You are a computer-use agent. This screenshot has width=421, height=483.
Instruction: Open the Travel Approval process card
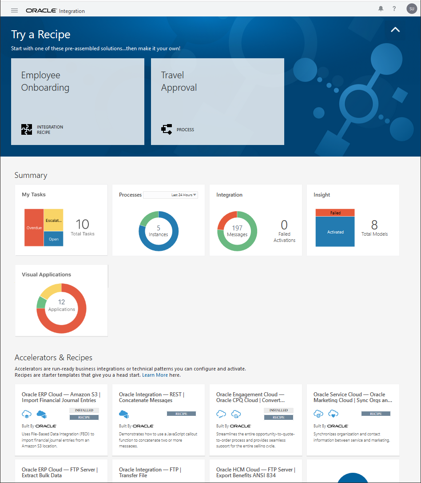218,101
